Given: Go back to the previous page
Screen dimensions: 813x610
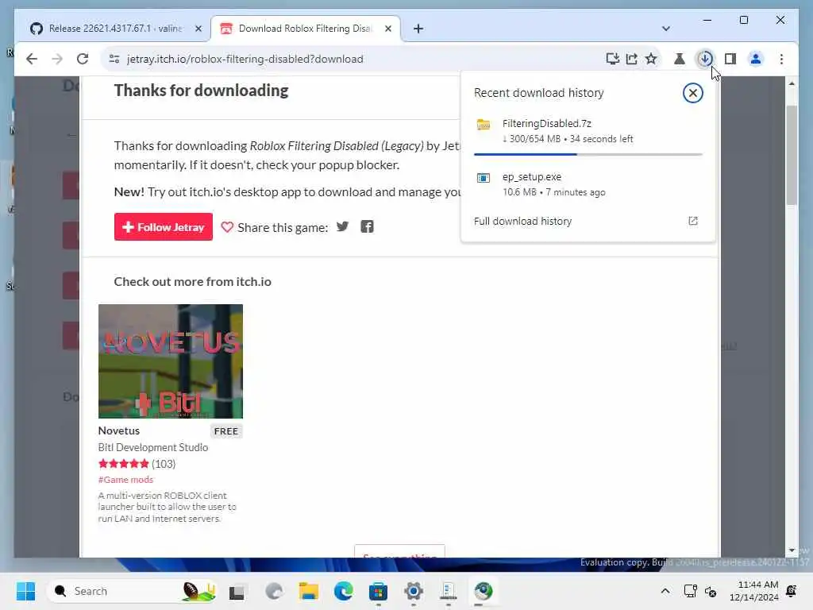Looking at the screenshot, I should tap(32, 59).
